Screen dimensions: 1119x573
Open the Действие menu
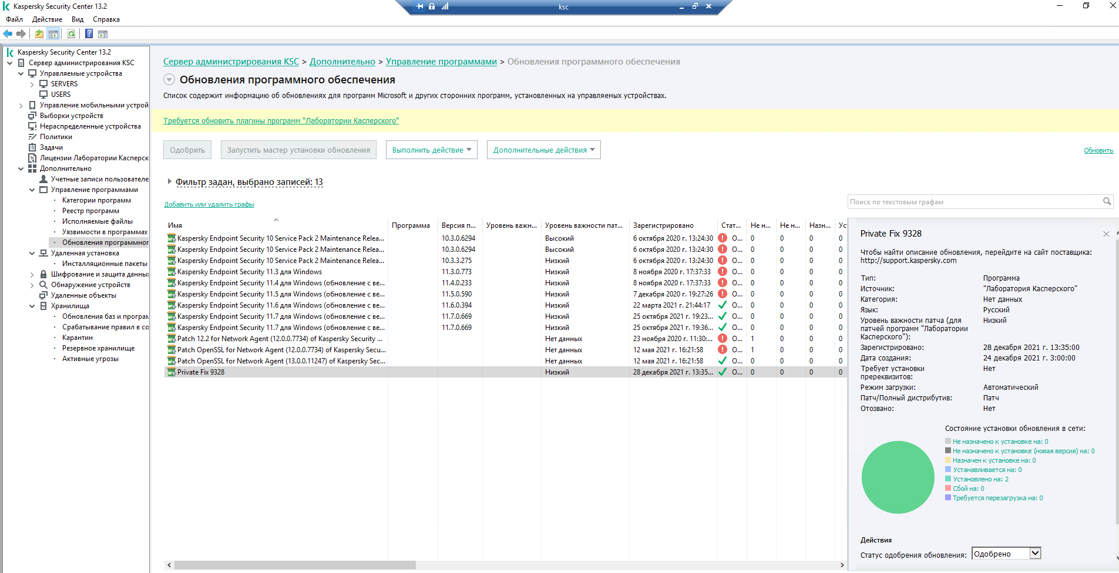click(47, 19)
